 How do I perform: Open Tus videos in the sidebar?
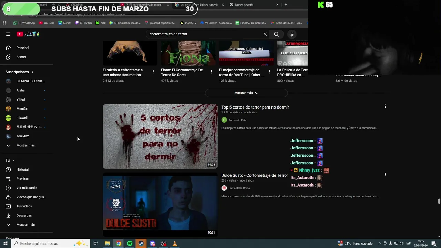pyautogui.click(x=27, y=206)
